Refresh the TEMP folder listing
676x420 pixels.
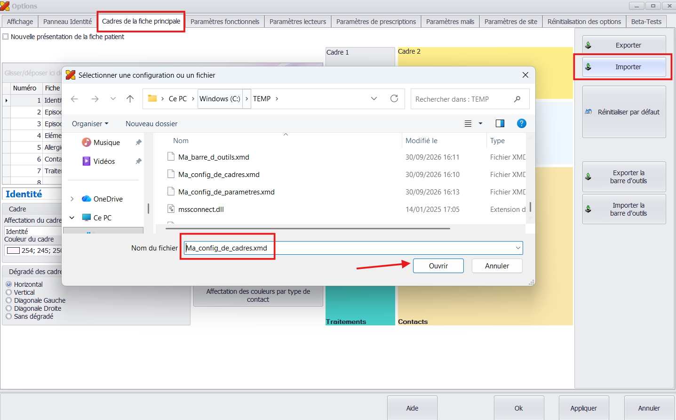click(x=394, y=98)
